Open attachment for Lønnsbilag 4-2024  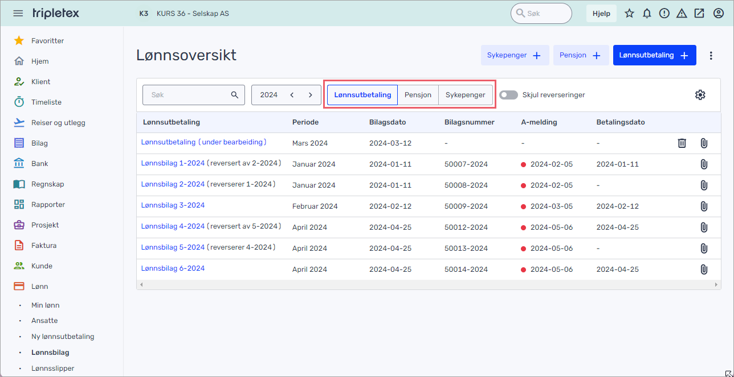click(x=704, y=227)
